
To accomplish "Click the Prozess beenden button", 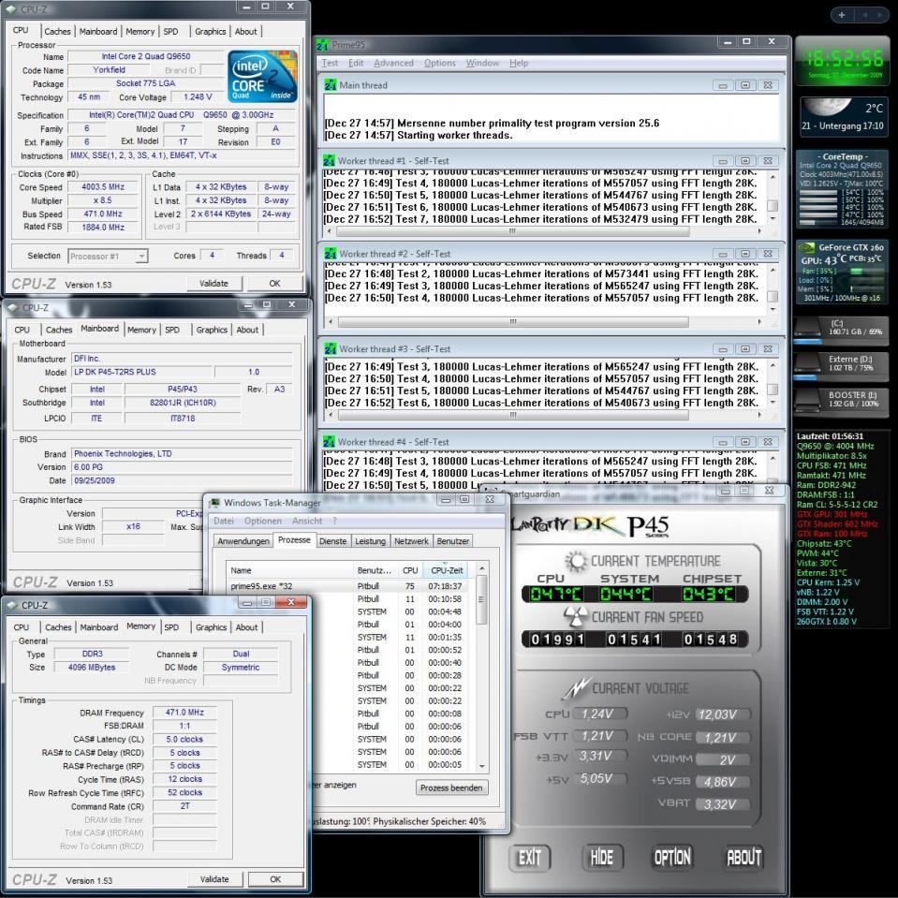I will pyautogui.click(x=451, y=788).
